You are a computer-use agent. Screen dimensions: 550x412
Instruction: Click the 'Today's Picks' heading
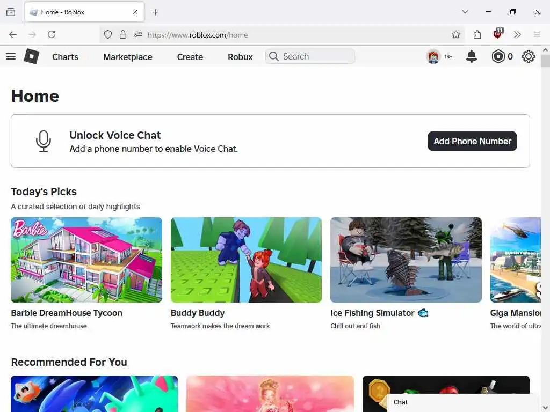coord(44,192)
